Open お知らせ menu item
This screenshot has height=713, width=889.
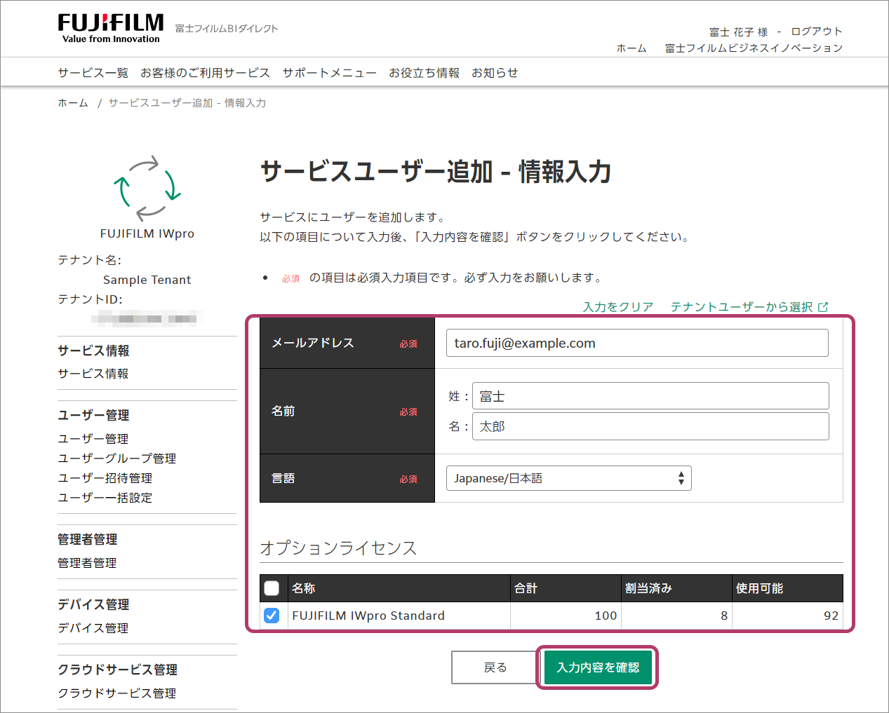495,73
